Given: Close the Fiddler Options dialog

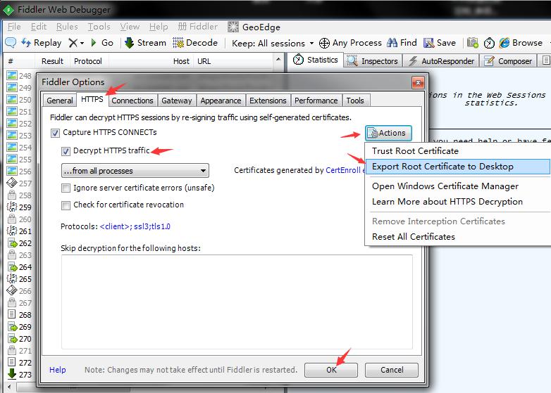Looking at the screenshot, I should tap(418, 83).
